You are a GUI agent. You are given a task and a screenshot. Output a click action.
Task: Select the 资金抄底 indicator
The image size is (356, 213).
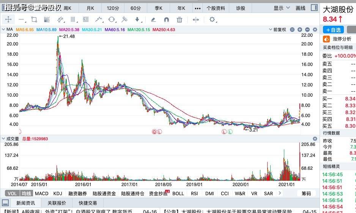click(158, 194)
